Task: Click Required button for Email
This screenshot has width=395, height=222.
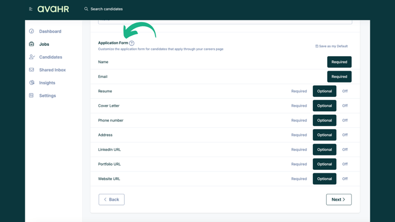Action: point(339,76)
